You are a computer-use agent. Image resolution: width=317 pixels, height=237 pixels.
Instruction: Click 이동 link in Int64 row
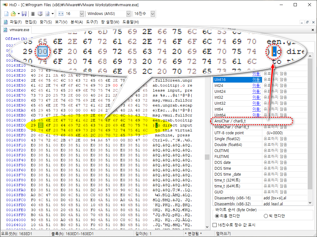(256, 109)
